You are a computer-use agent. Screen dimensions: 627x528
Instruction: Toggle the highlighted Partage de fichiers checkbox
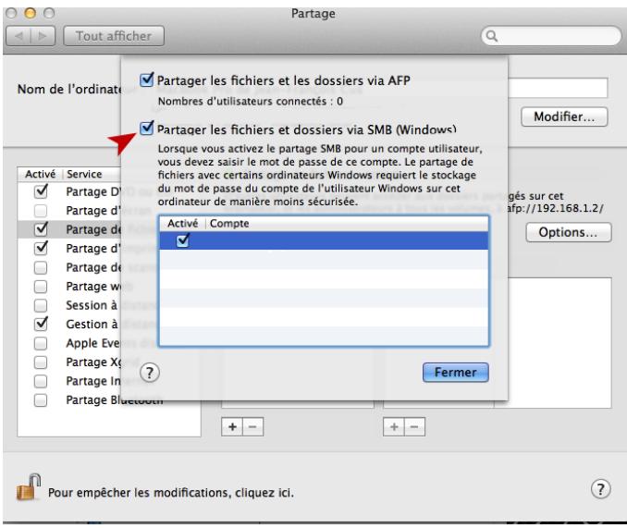[41, 229]
